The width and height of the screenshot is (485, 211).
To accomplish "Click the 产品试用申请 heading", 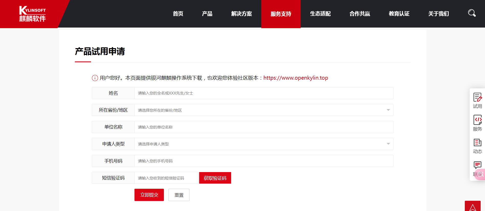I will 100,51.
